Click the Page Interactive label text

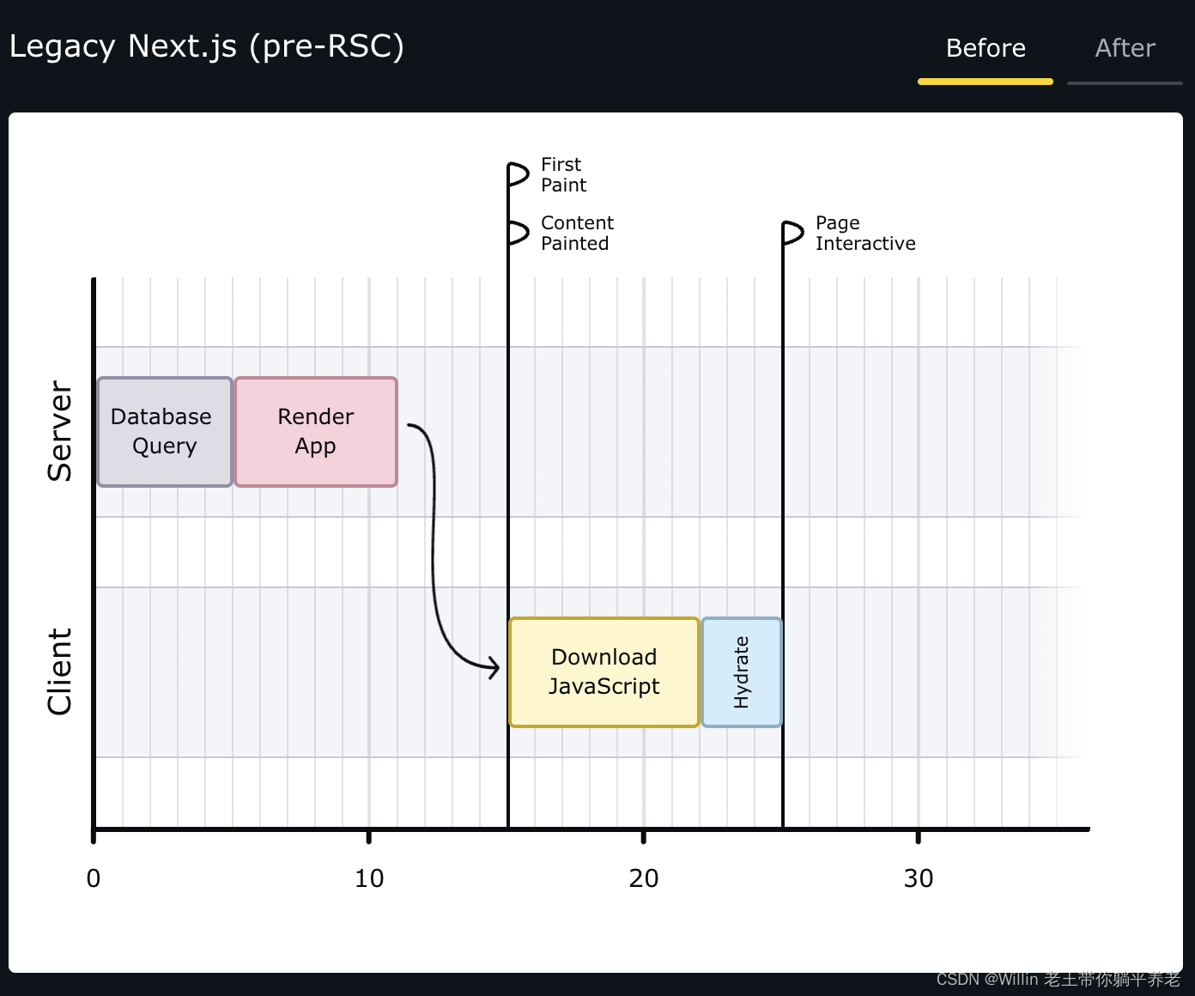click(x=865, y=233)
